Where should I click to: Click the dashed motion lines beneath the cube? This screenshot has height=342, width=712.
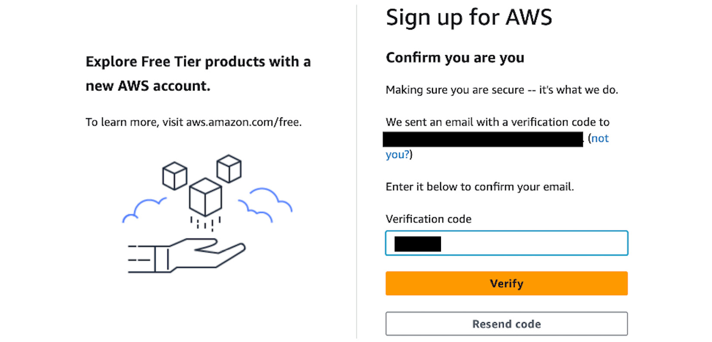tap(205, 224)
